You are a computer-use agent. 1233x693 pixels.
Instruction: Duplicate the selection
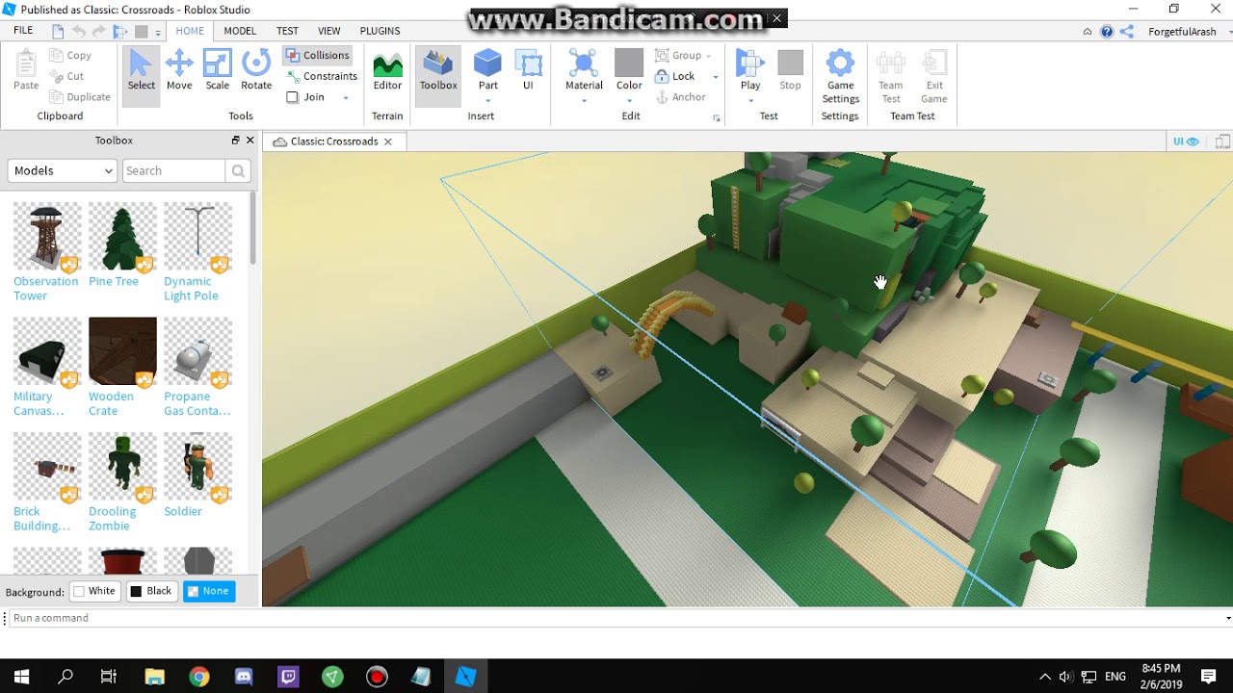[80, 97]
